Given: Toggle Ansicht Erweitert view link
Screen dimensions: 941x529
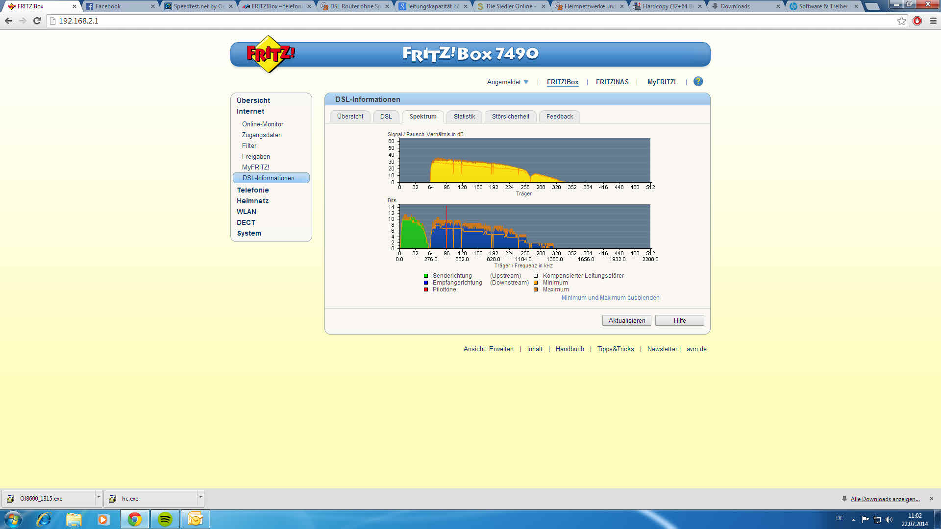Looking at the screenshot, I should [501, 349].
